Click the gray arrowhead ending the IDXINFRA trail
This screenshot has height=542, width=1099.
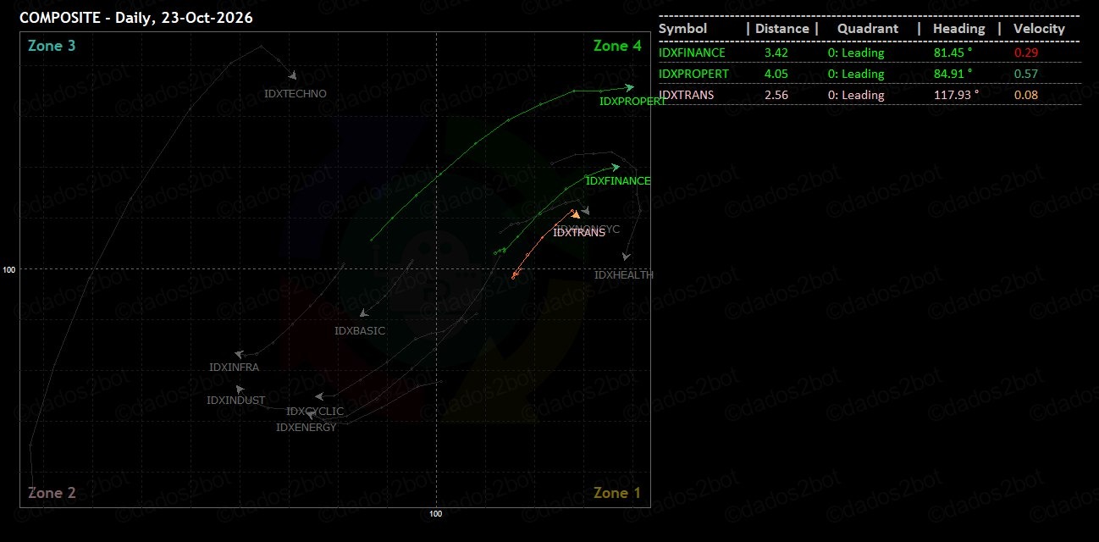239,354
